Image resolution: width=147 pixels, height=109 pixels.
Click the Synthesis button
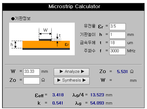(72, 81)
